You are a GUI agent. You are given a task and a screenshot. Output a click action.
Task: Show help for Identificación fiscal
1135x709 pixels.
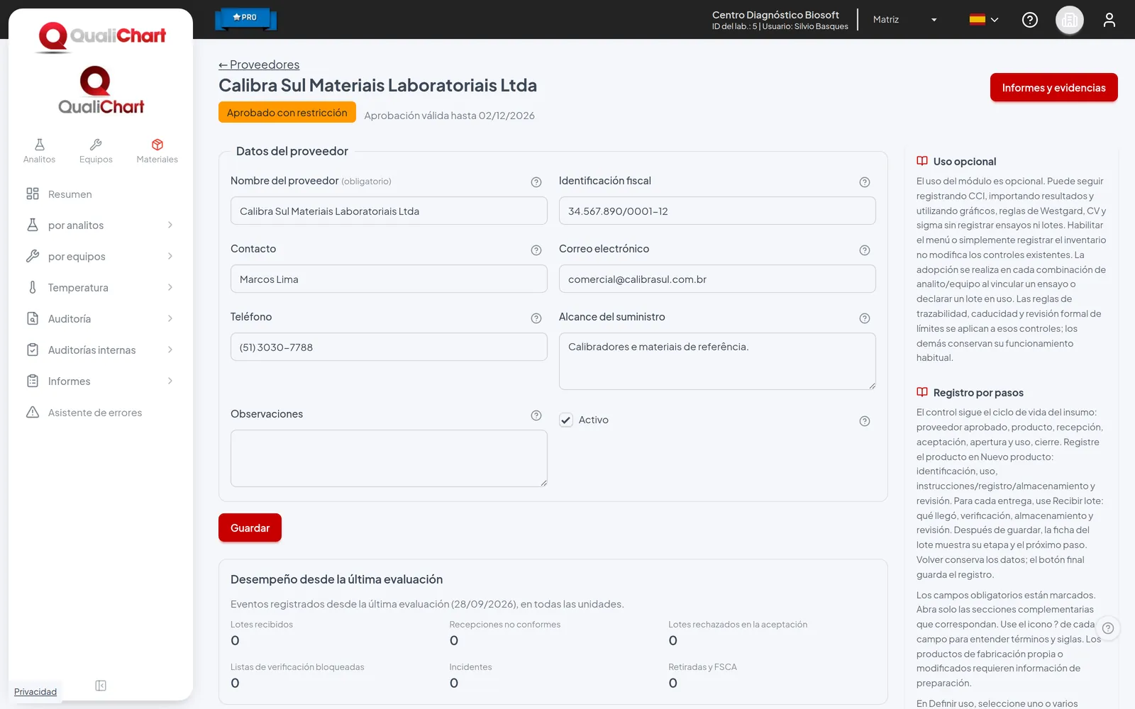865,182
